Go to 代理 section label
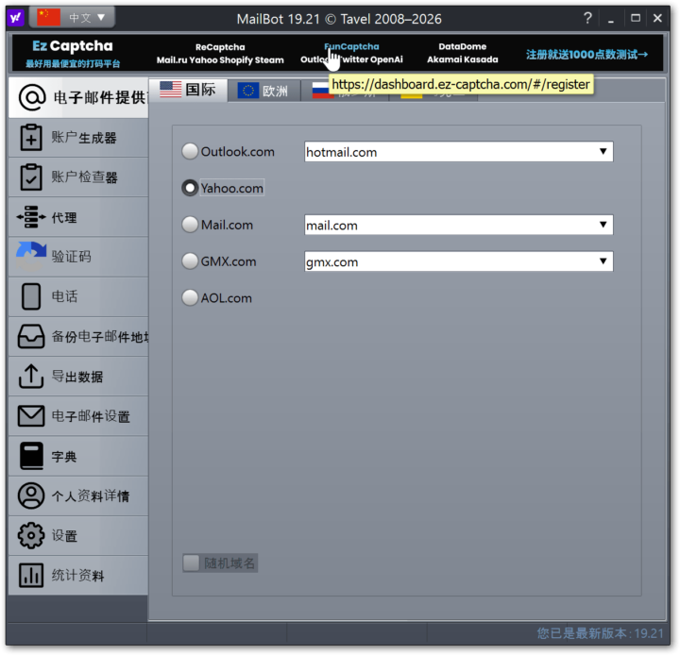680x655 pixels. 64,217
